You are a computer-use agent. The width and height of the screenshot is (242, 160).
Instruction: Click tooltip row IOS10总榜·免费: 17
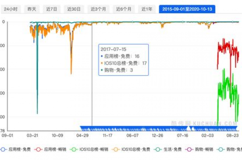tap(124, 63)
